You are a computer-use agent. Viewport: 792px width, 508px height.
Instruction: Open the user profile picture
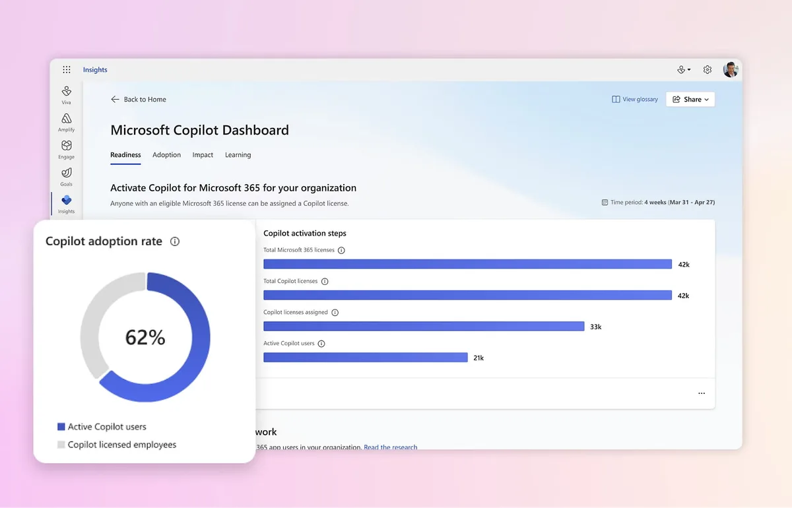(731, 70)
